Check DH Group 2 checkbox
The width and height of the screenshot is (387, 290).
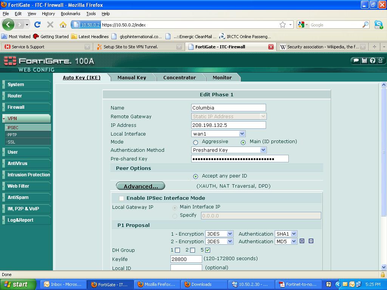click(x=192, y=250)
